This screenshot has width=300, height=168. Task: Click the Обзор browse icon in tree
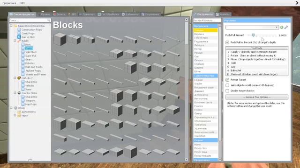[x=15, y=108]
